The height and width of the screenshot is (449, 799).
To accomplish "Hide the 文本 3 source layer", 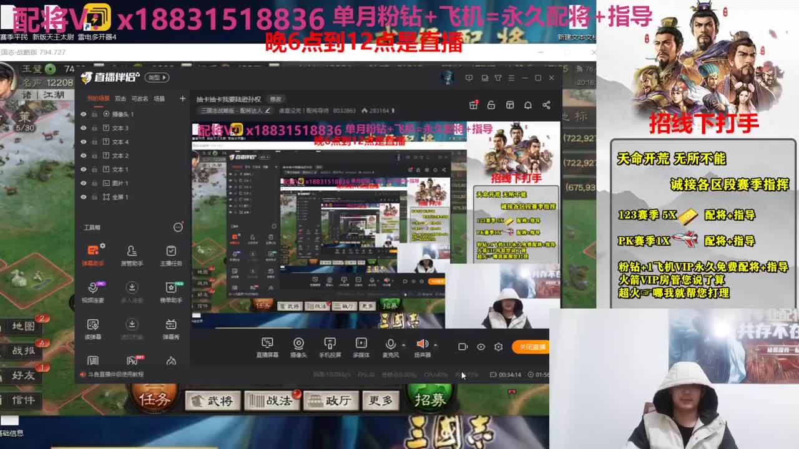I will [83, 128].
